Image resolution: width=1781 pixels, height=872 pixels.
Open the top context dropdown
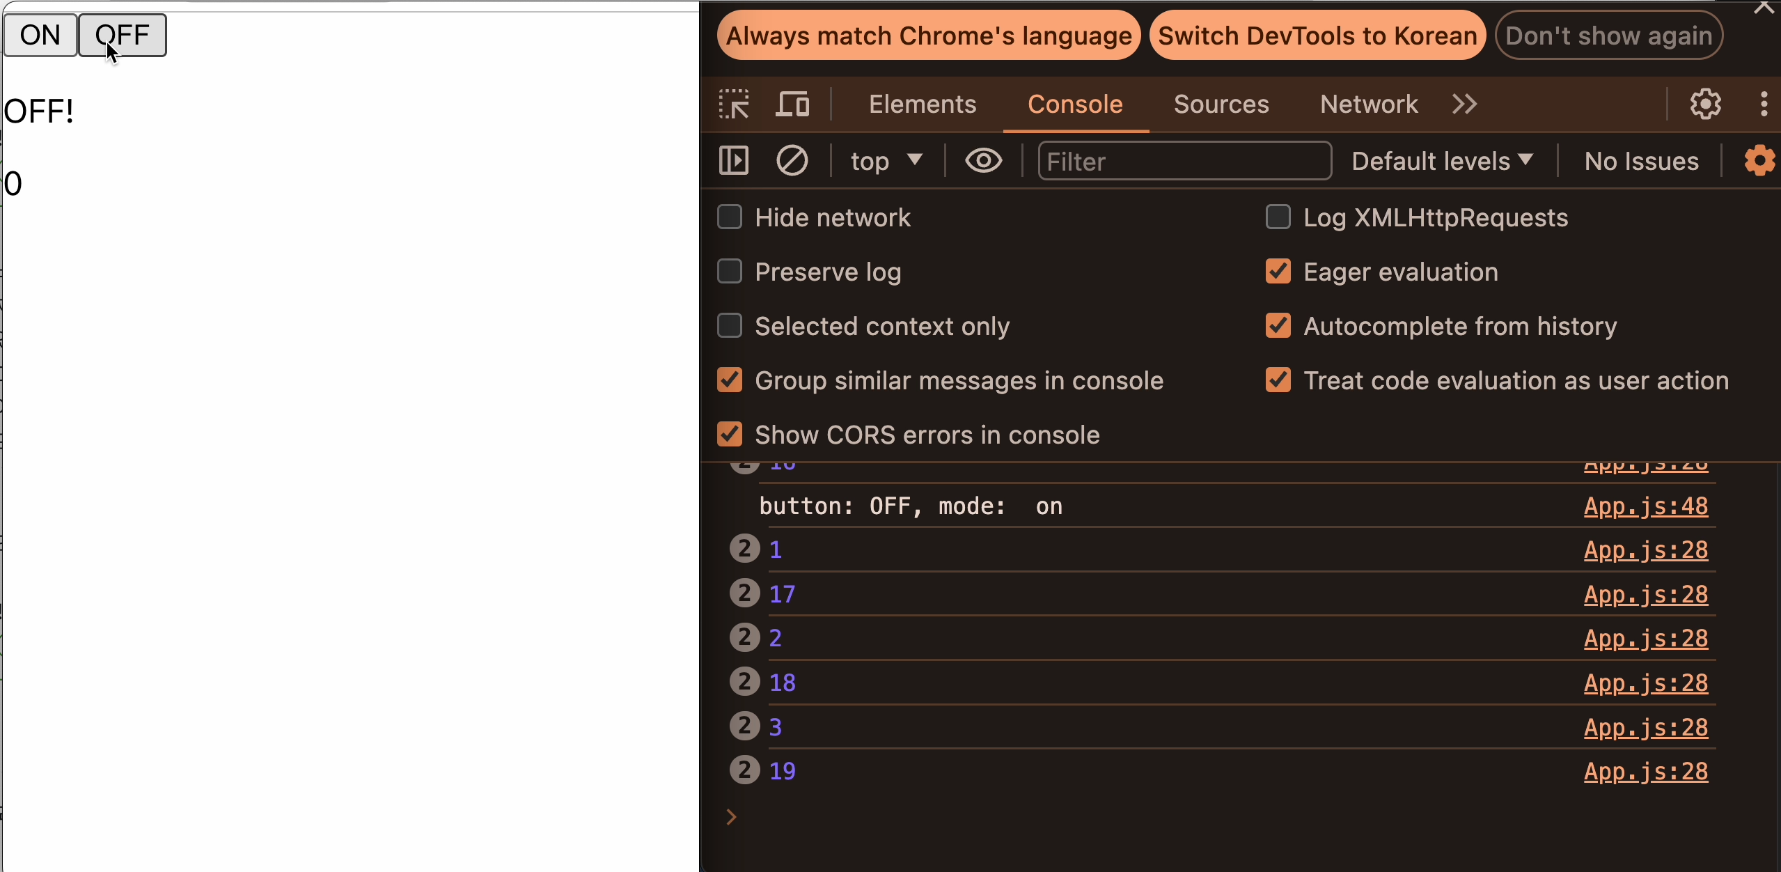pyautogui.click(x=886, y=161)
